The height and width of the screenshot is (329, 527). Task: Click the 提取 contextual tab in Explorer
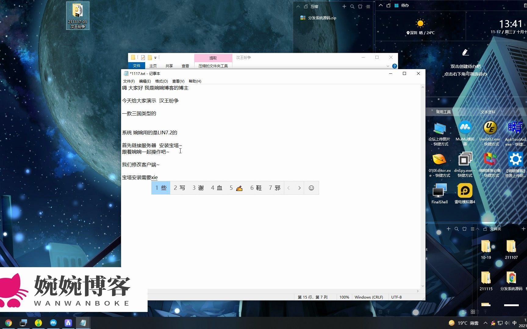tap(213, 58)
